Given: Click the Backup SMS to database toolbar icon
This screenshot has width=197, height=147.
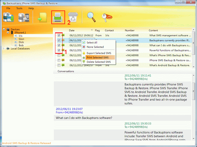Looking at the screenshot, I should (x=9, y=17).
